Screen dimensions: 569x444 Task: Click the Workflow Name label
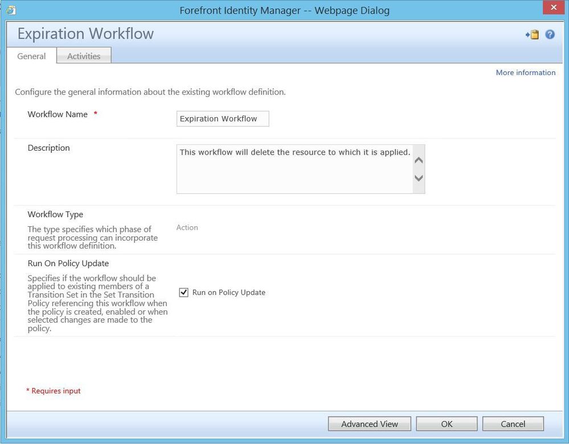(58, 114)
